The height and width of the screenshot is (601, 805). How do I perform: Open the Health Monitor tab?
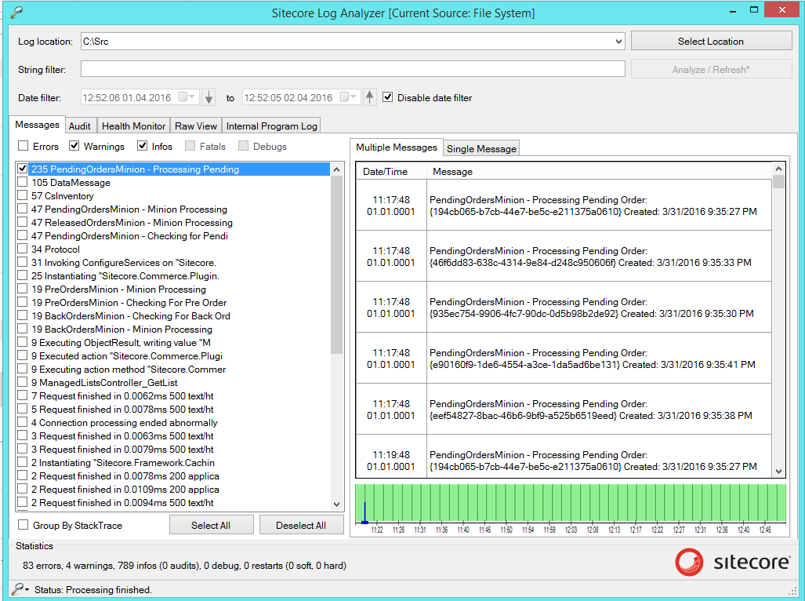[133, 126]
